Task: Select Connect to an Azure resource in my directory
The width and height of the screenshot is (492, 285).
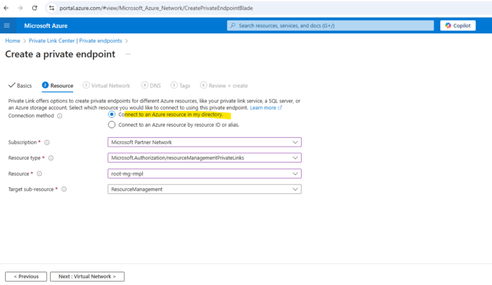Action: [112, 115]
